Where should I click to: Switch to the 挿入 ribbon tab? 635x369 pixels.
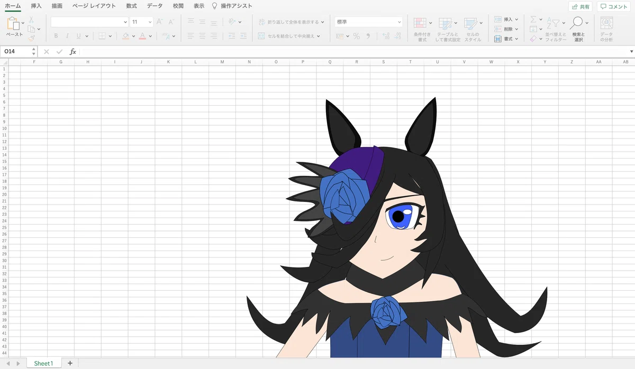point(36,6)
